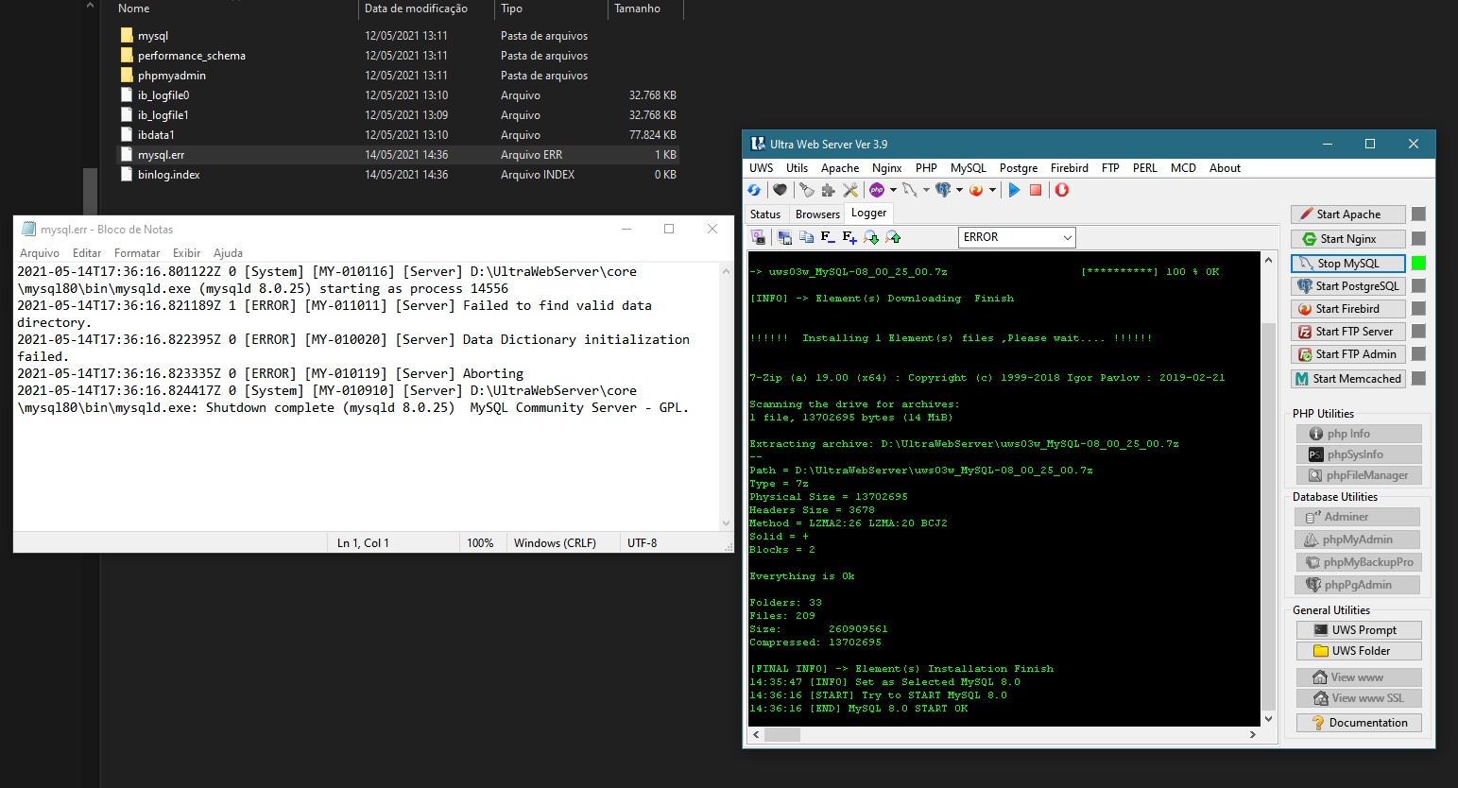Click the Start FTP Server button
Viewport: 1458px width, 788px height.
[1348, 332]
